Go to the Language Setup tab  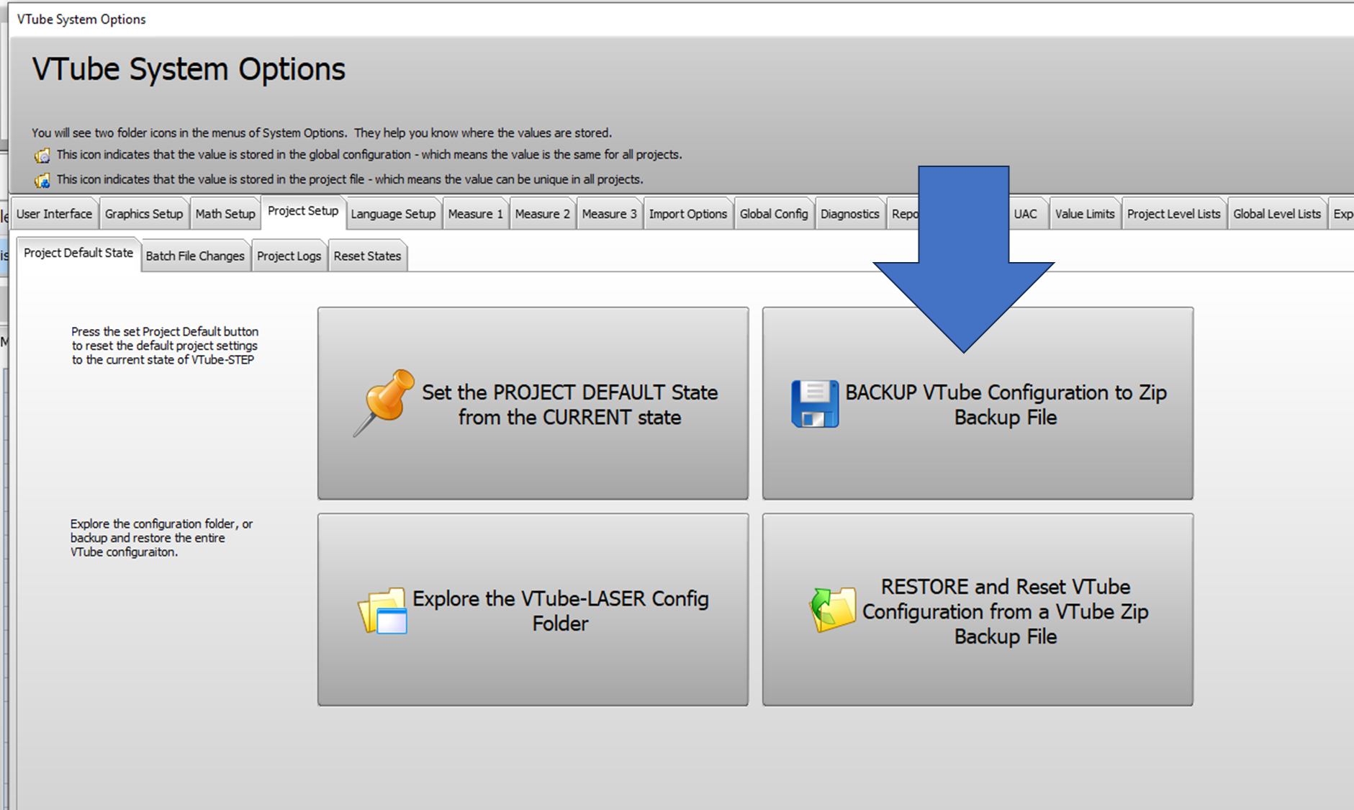[x=393, y=214]
